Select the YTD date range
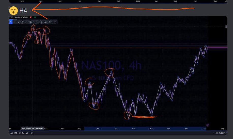Screen dimensions: 233x139 (x=16, y=133)
